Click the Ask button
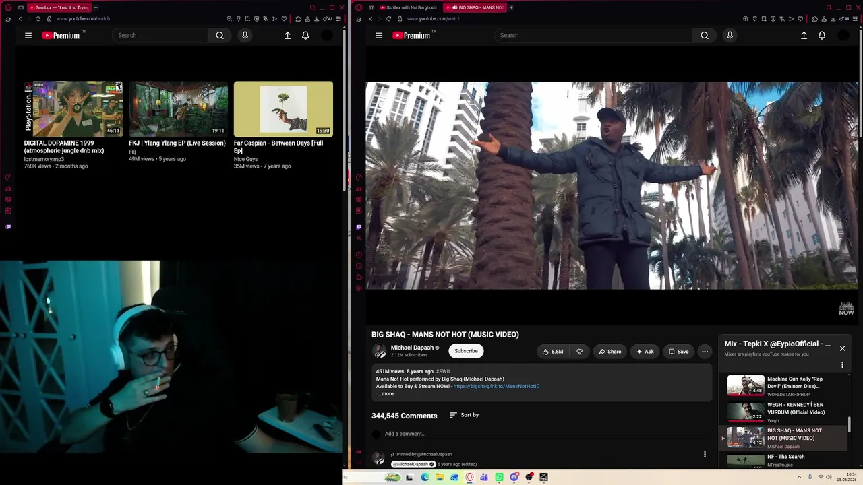 pyautogui.click(x=645, y=351)
